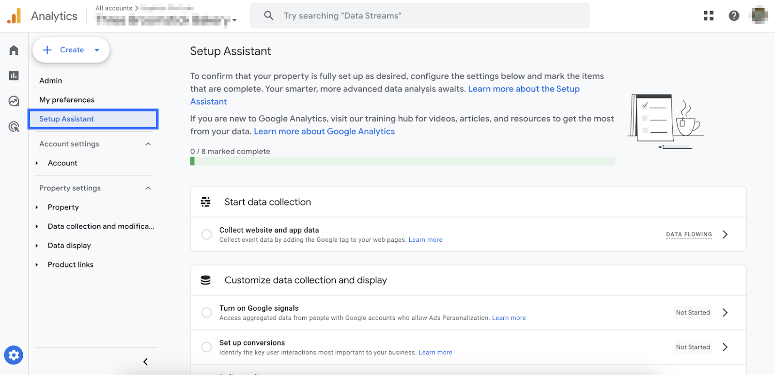Open My preferences menu item
Image resolution: width=775 pixels, height=375 pixels.
pyautogui.click(x=67, y=100)
